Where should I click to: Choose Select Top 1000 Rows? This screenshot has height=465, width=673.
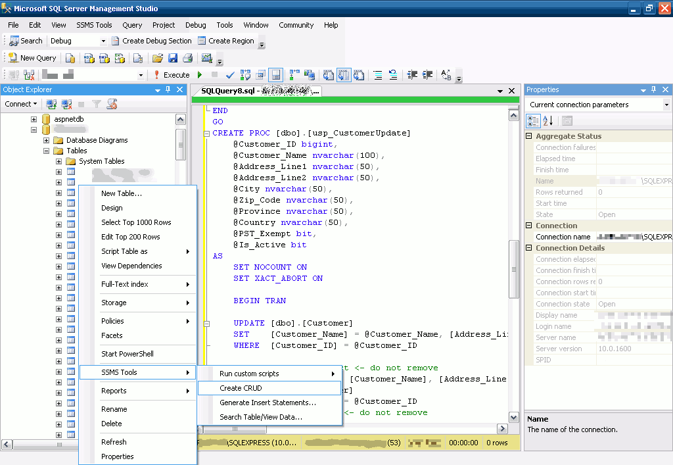(138, 222)
